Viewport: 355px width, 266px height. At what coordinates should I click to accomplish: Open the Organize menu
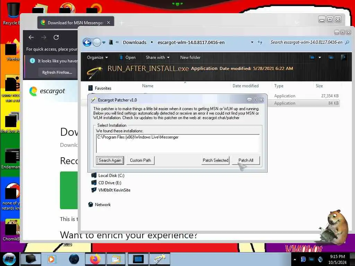pos(97,57)
